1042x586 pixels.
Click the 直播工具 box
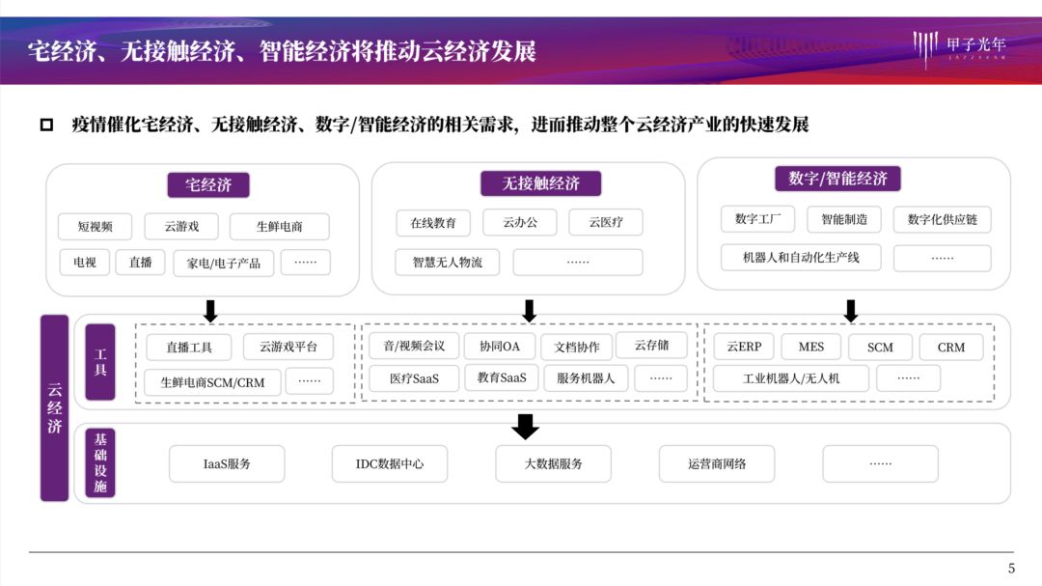189,348
